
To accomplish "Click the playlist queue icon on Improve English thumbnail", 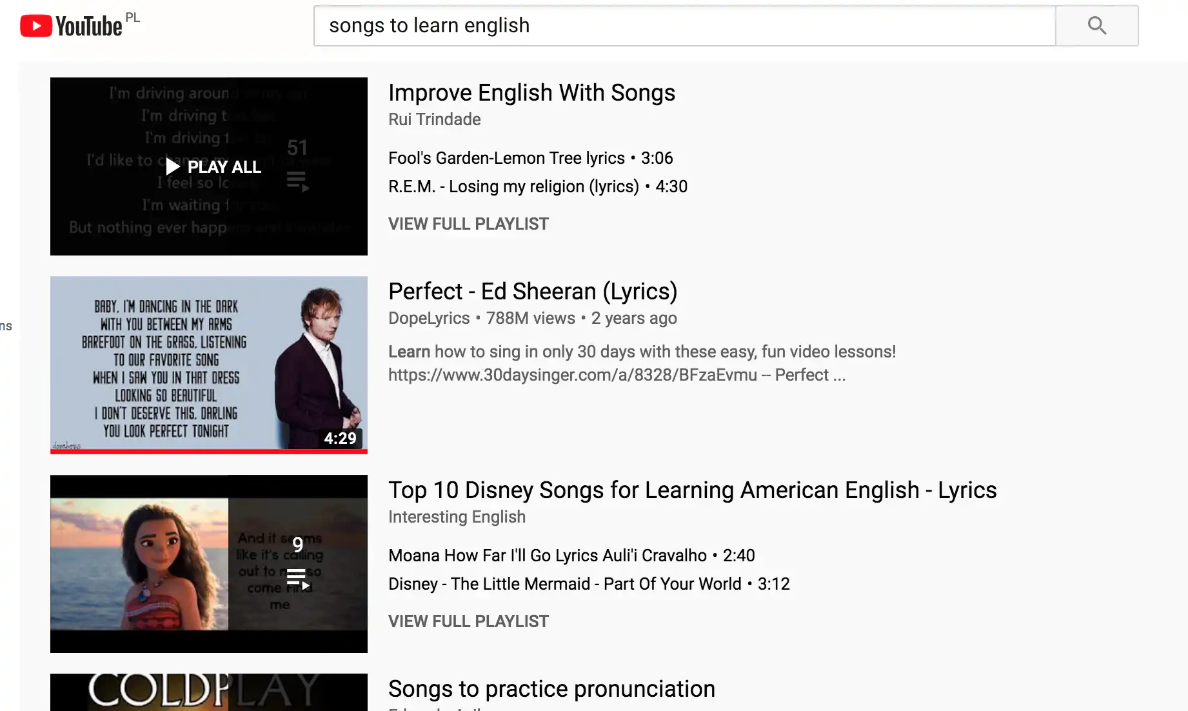I will click(x=297, y=181).
